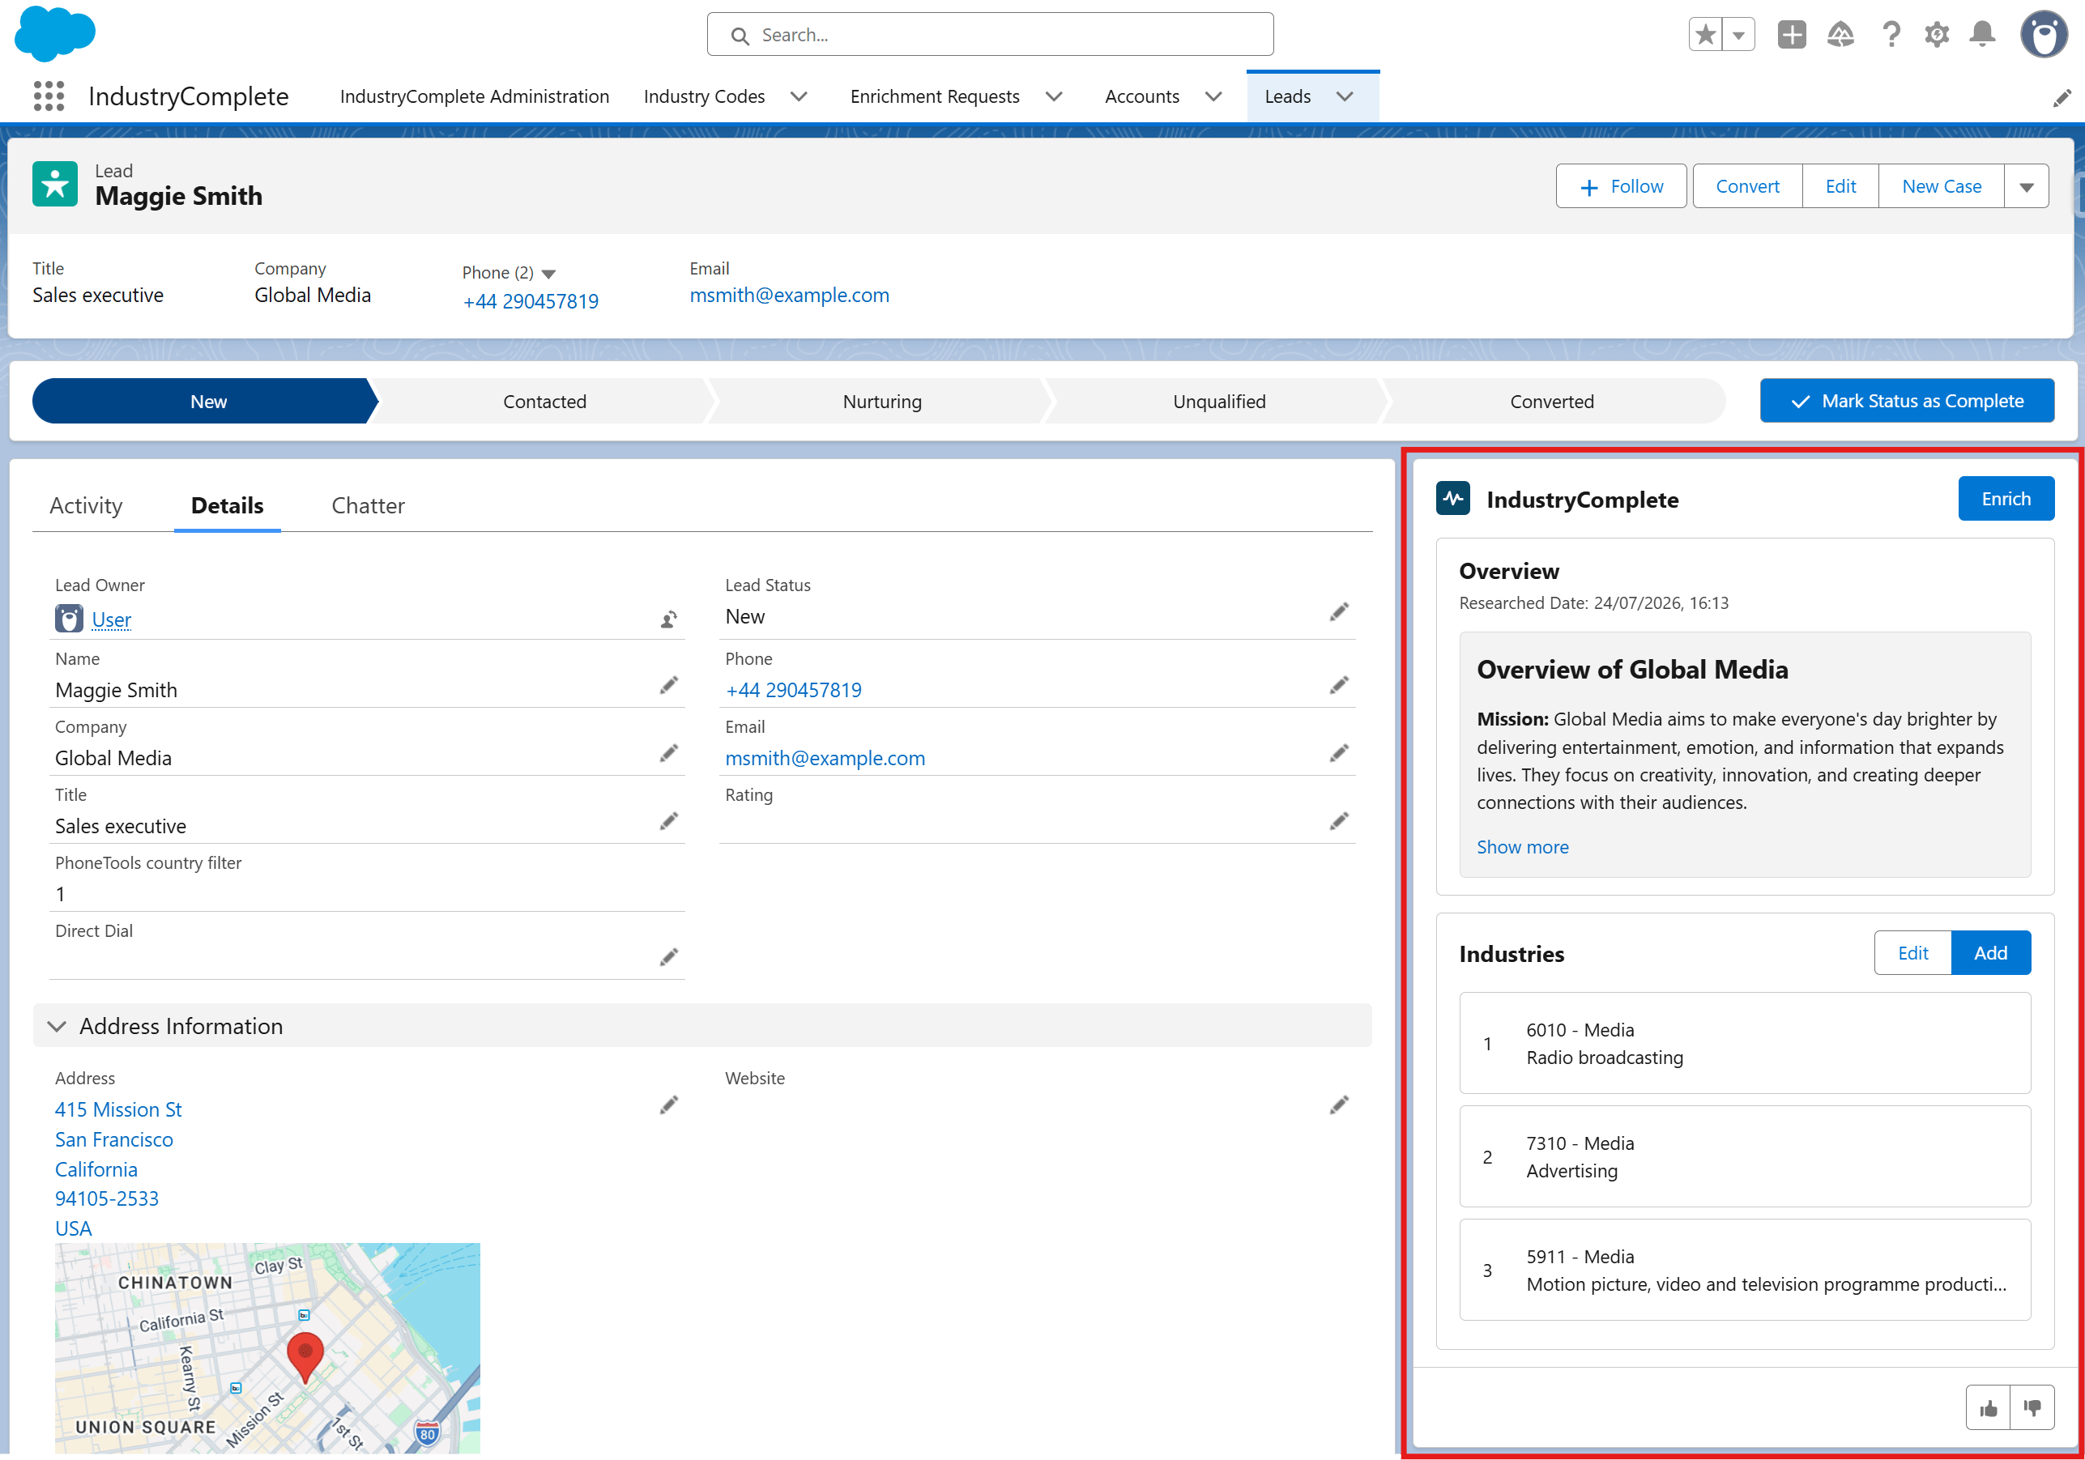This screenshot has width=2085, height=1460.
Task: Click the Lead Owner avatar icon
Action: coord(69,619)
